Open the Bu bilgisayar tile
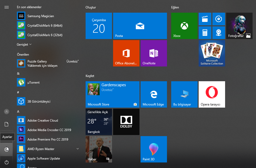The width and height of the screenshot is (256, 168). [184, 94]
